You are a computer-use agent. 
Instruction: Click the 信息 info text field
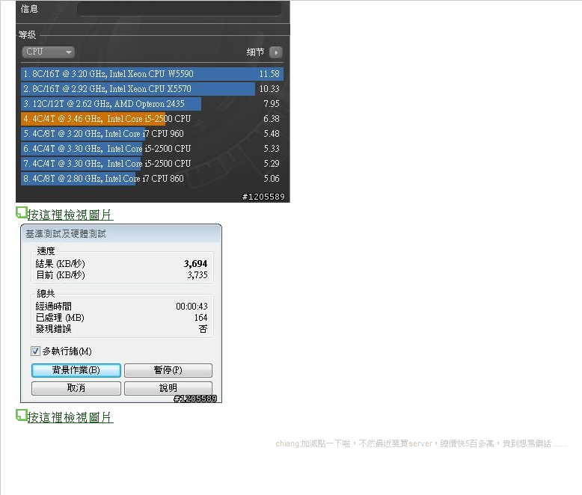pyautogui.click(x=179, y=8)
